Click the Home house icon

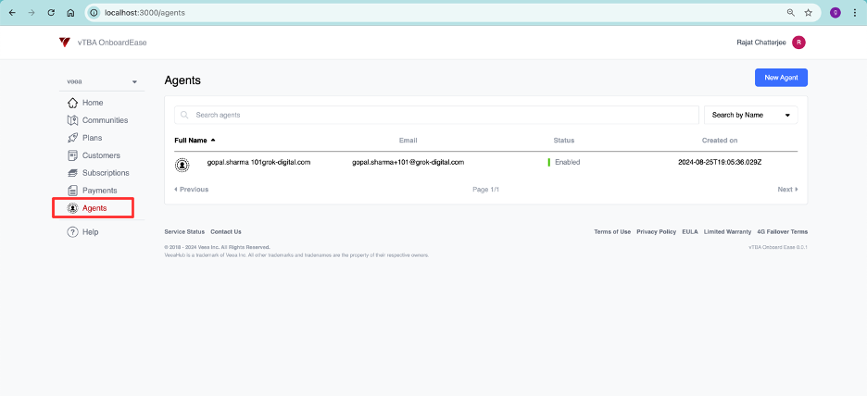pyautogui.click(x=72, y=103)
